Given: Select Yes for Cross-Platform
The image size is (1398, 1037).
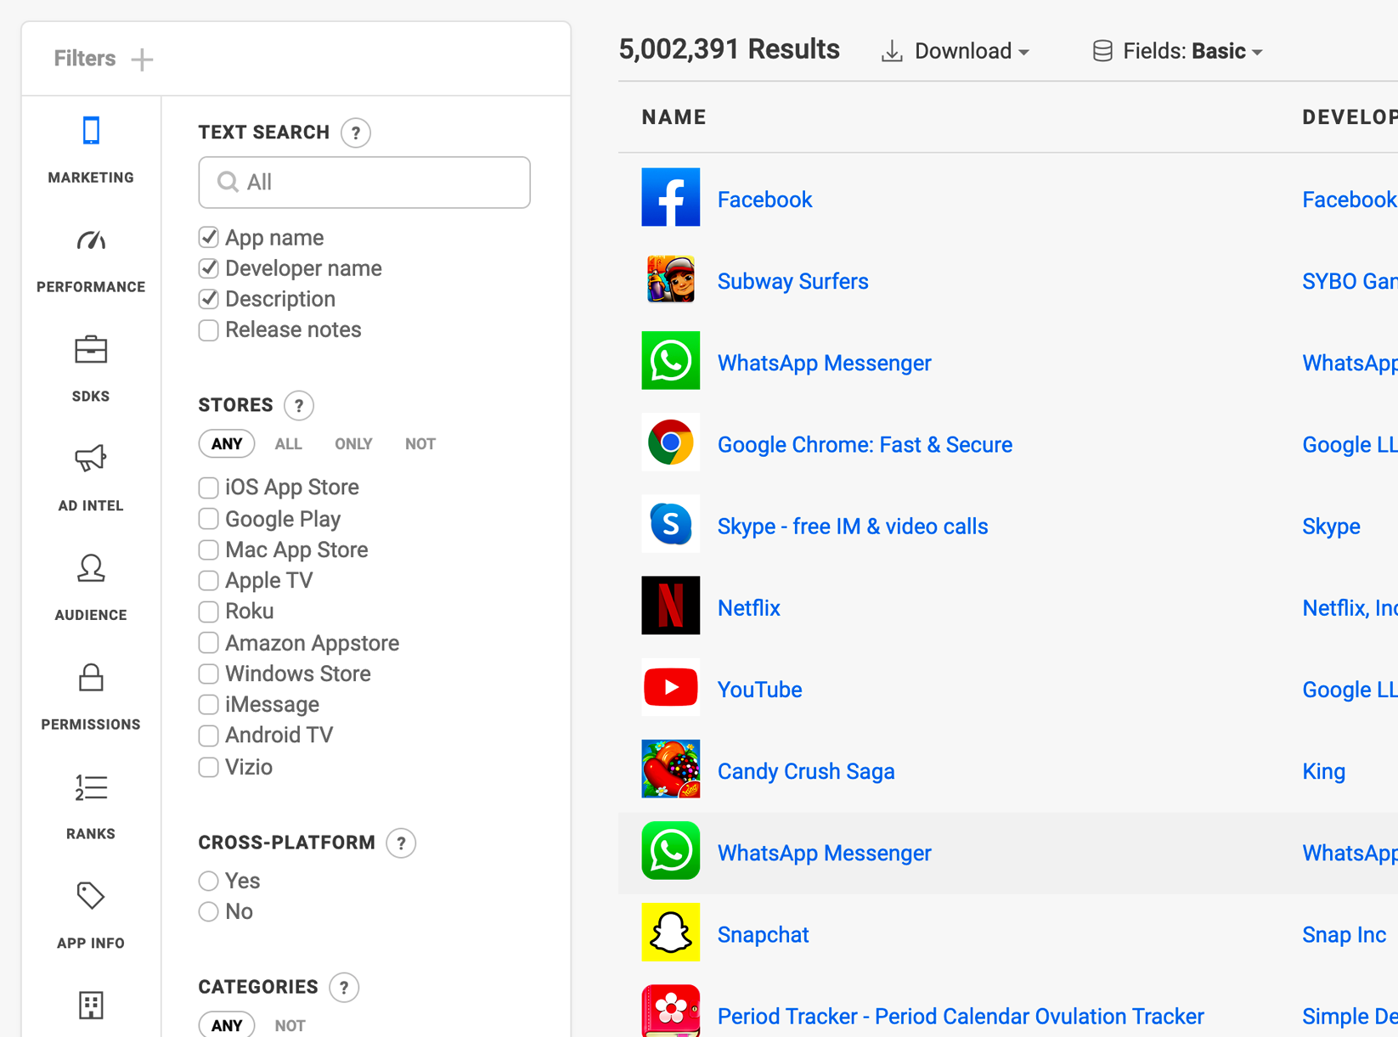Looking at the screenshot, I should pos(209,881).
